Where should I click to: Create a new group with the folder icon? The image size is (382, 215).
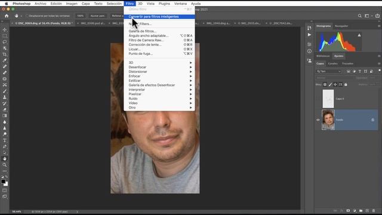pyautogui.click(x=361, y=211)
